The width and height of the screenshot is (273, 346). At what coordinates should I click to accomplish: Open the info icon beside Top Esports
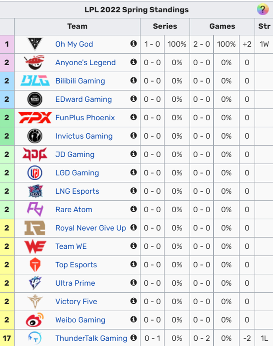pyautogui.click(x=133, y=264)
